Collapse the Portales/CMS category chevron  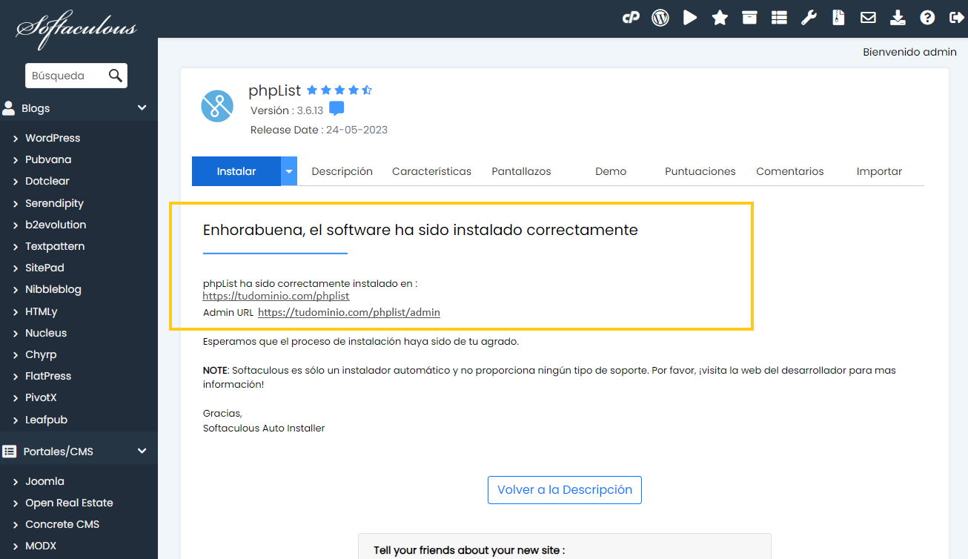tap(142, 451)
